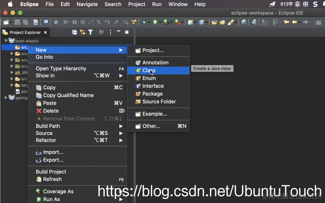The width and height of the screenshot is (325, 203).
Task: Click the Coverage run icon
Action: point(166,22)
